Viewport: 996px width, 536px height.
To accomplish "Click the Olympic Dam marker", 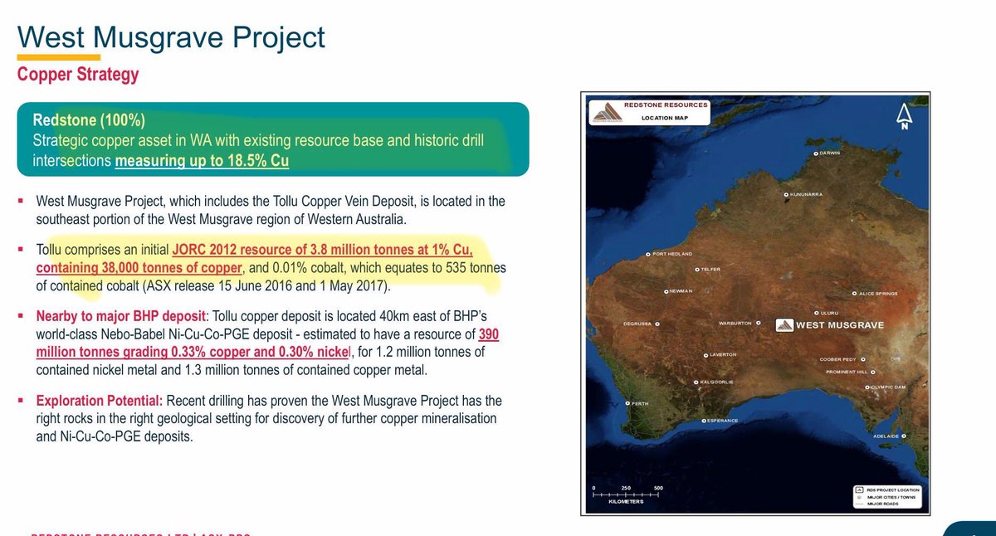I will pyautogui.click(x=867, y=387).
